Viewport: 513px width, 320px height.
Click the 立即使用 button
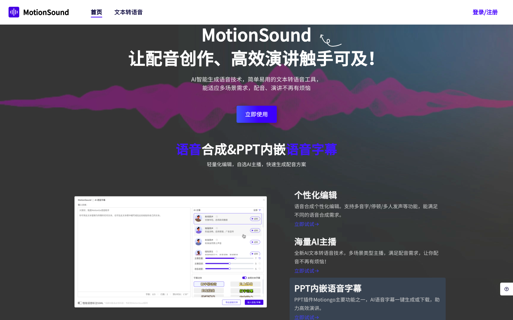point(256,114)
